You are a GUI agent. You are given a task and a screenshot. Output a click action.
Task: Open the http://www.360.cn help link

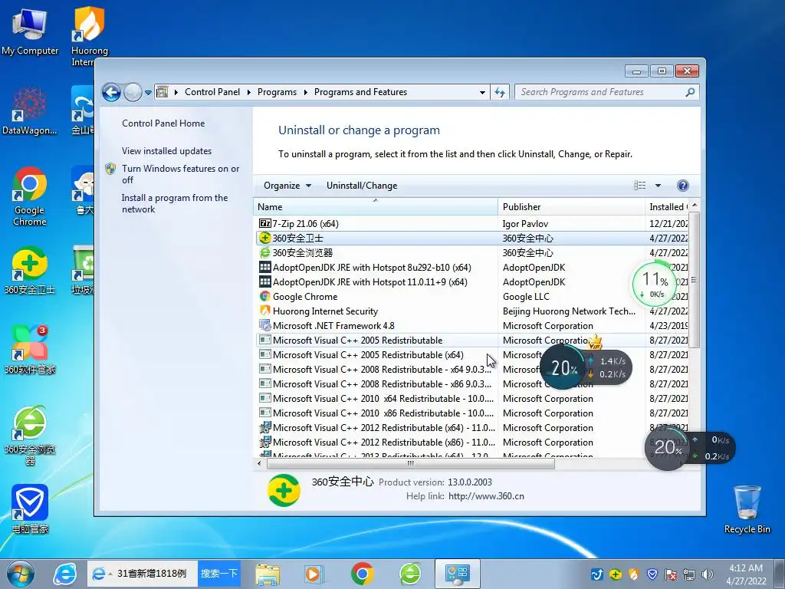[x=486, y=496]
